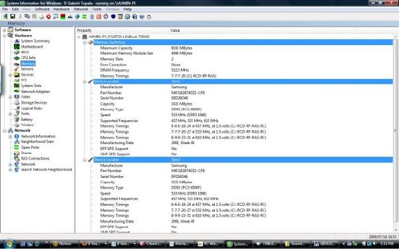Click the Copy toolbar icon
Image resolution: width=399 pixels, height=249 pixels.
[27, 17]
